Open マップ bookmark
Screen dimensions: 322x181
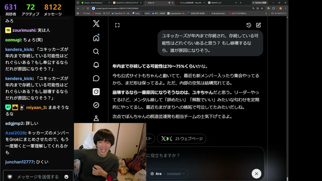coord(106,13)
